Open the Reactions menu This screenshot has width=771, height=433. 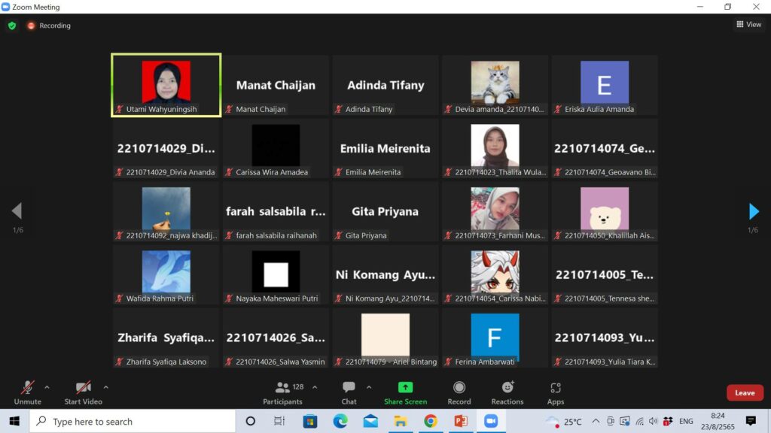point(507,392)
